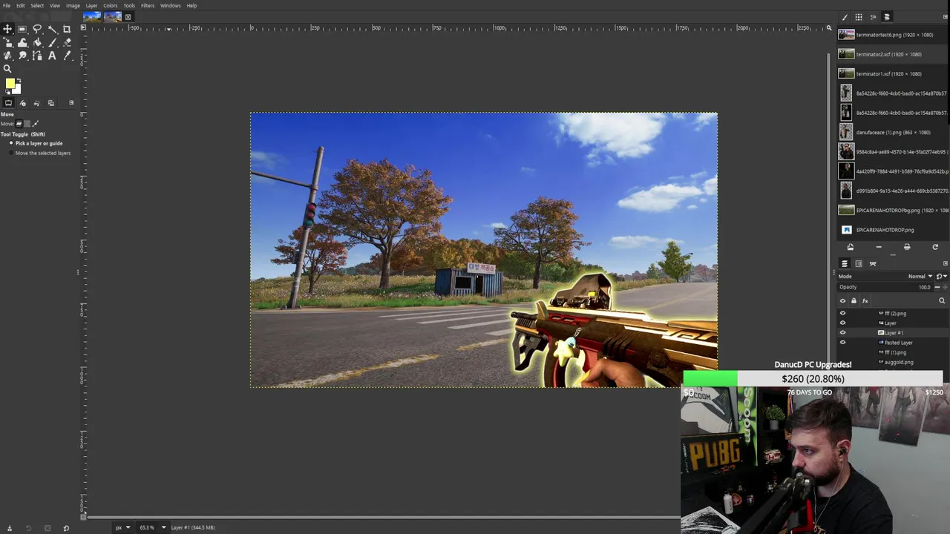Close the current image tab
This screenshot has width=950, height=534.
pos(128,17)
